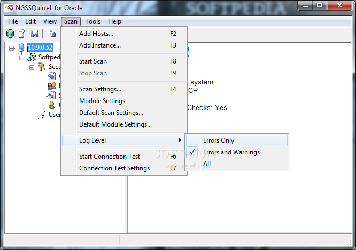Collapse the 10.9.0.52 host node
This screenshot has height=250, width=356.
[x=11, y=48]
